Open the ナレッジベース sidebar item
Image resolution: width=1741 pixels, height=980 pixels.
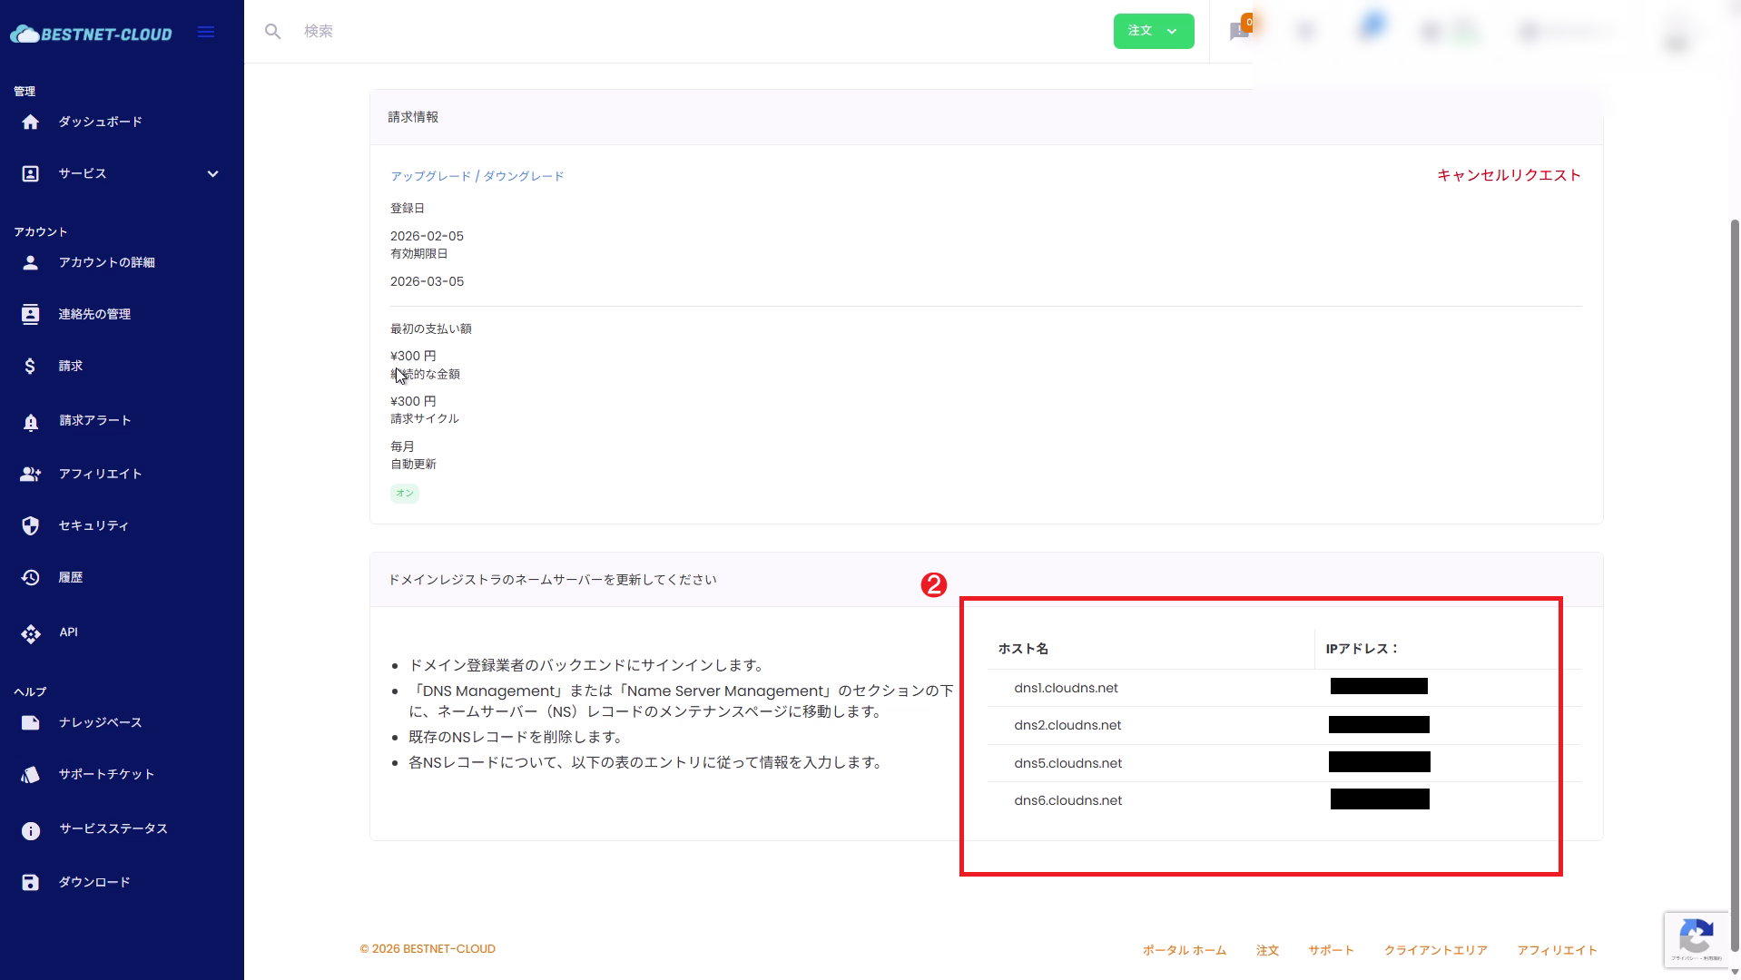tap(100, 723)
